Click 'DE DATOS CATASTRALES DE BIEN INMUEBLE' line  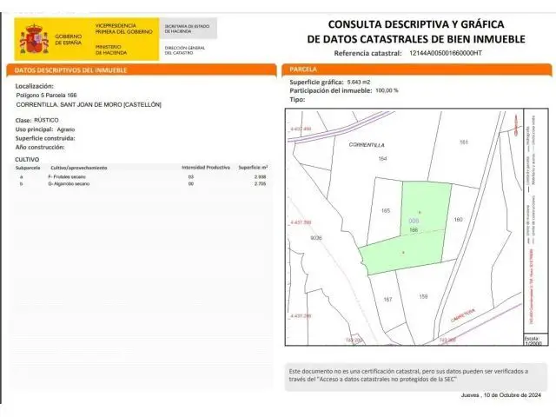416,39
